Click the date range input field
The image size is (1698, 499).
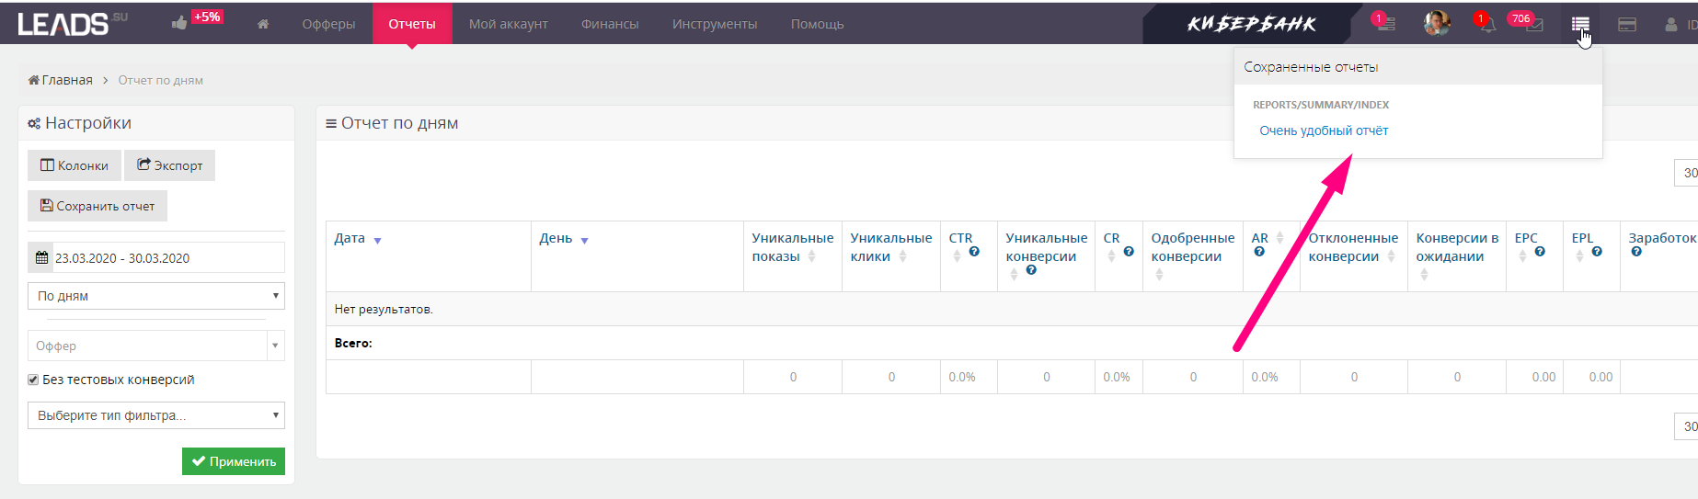(156, 257)
